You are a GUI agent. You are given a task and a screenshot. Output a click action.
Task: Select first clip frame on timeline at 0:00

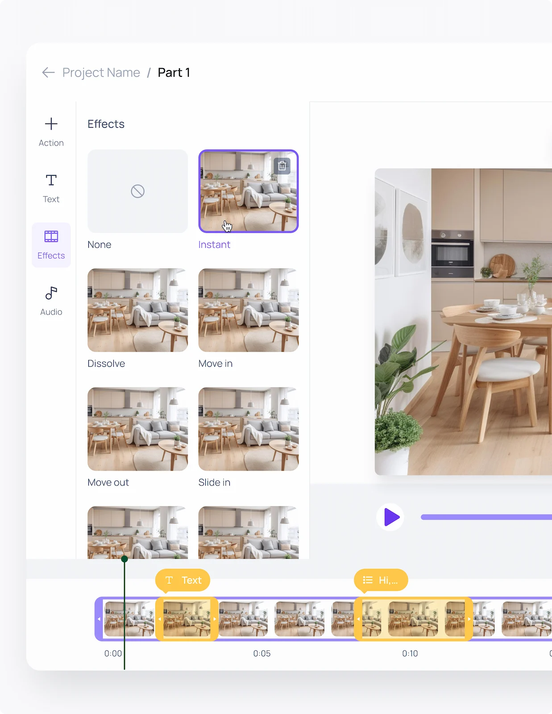point(129,619)
